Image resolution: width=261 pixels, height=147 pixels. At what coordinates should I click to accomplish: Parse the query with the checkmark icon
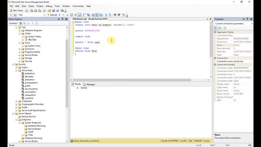click(67, 15)
